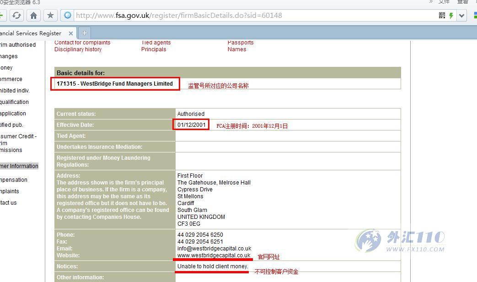Close the Financial Services Register tab
This screenshot has width=477, height=282.
(x=70, y=33)
